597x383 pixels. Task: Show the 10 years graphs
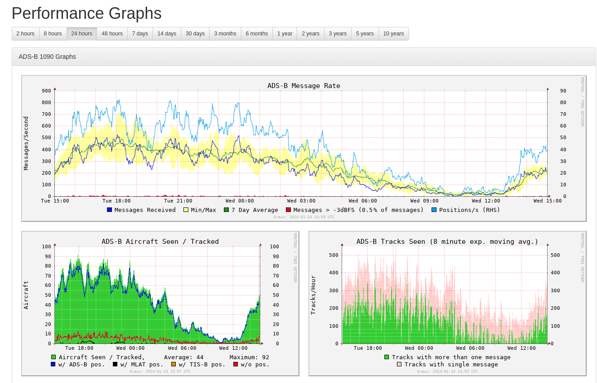pos(393,34)
